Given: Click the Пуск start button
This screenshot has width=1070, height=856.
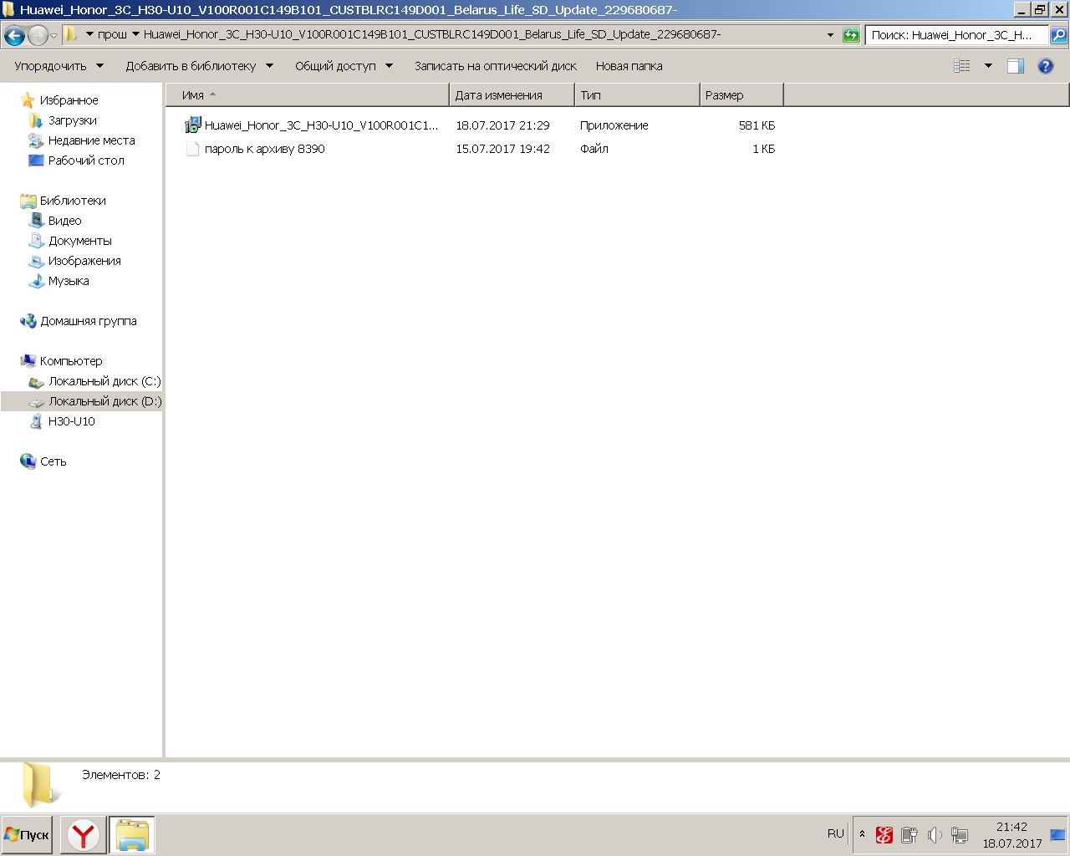Looking at the screenshot, I should [27, 835].
